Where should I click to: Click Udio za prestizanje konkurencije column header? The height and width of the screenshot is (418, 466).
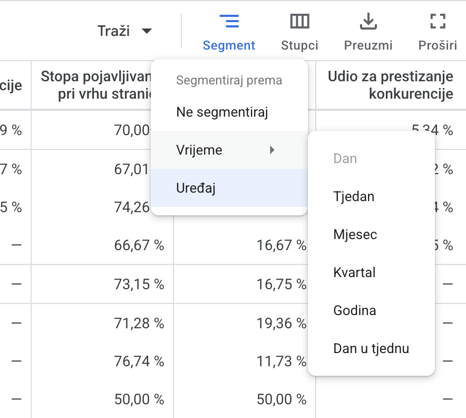pos(390,85)
